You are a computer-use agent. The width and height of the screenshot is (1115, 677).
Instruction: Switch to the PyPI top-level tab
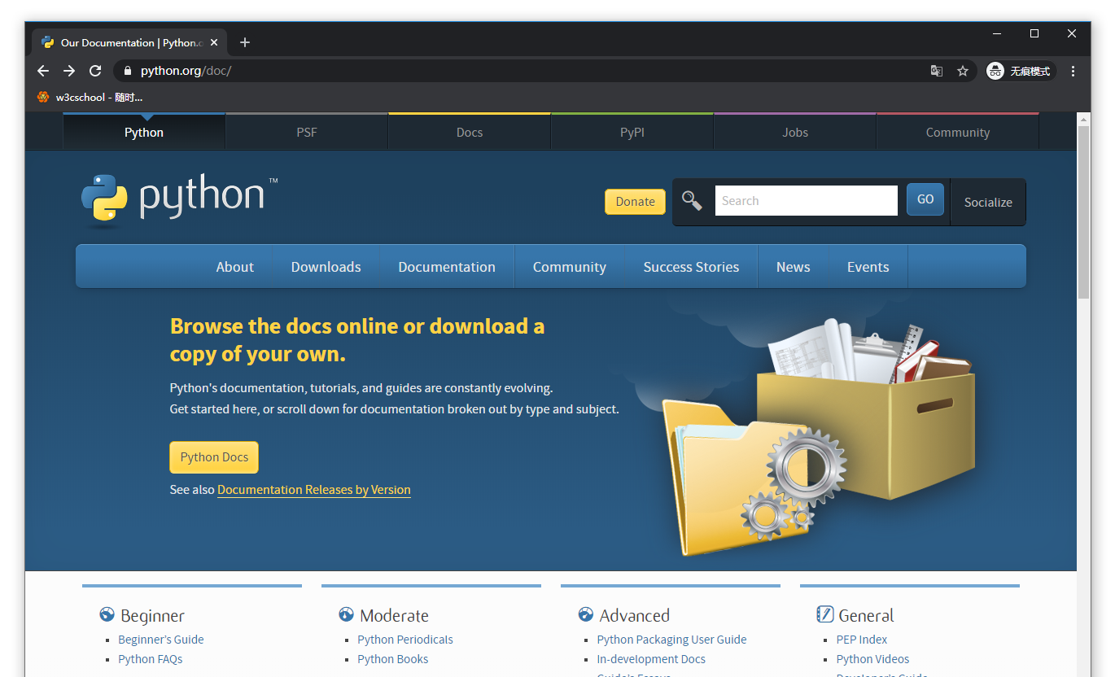point(632,132)
